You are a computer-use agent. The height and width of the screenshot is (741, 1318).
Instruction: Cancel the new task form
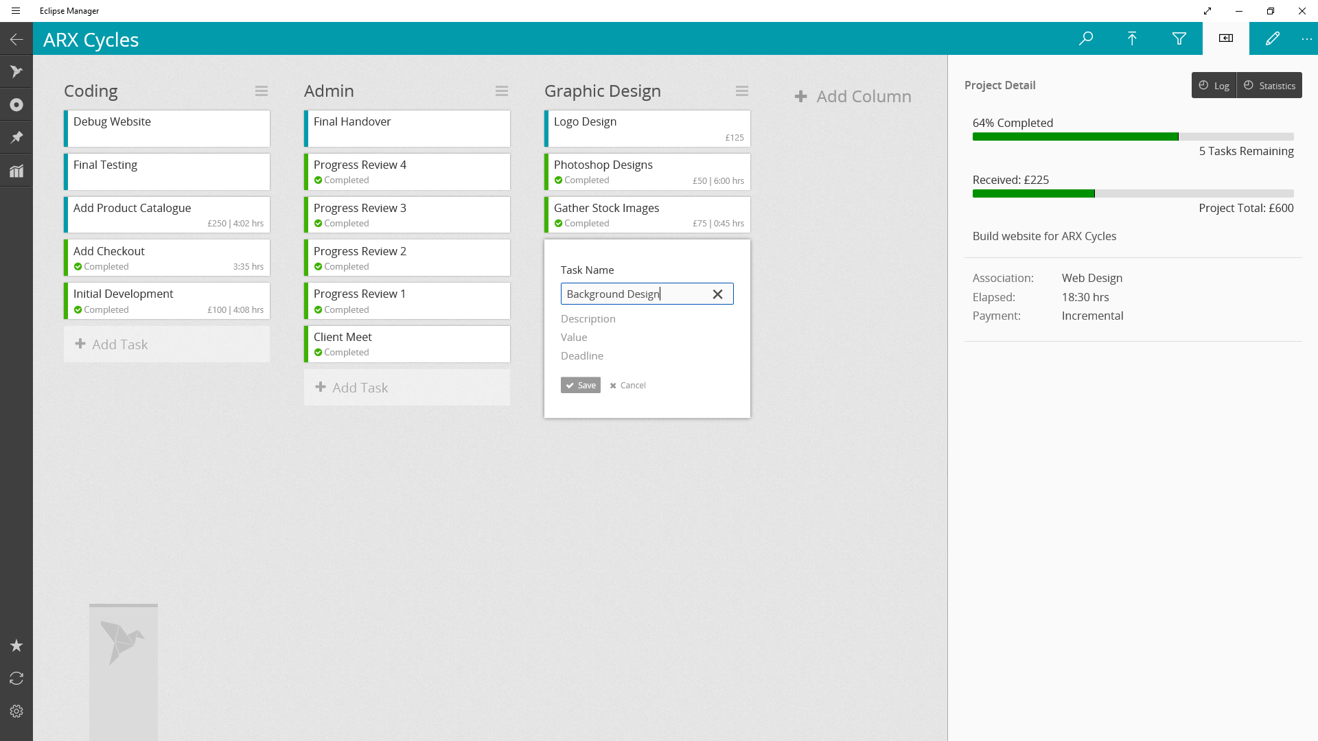(x=627, y=386)
